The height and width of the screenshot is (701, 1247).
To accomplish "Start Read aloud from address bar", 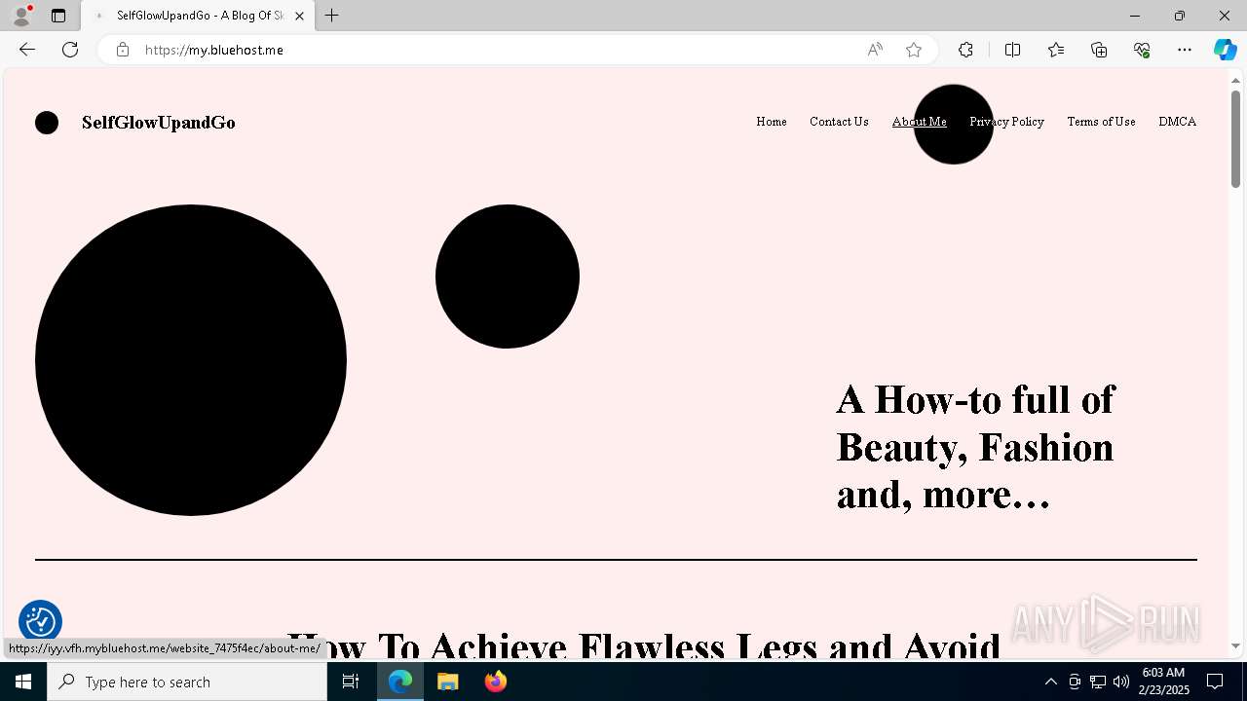I will 875,50.
